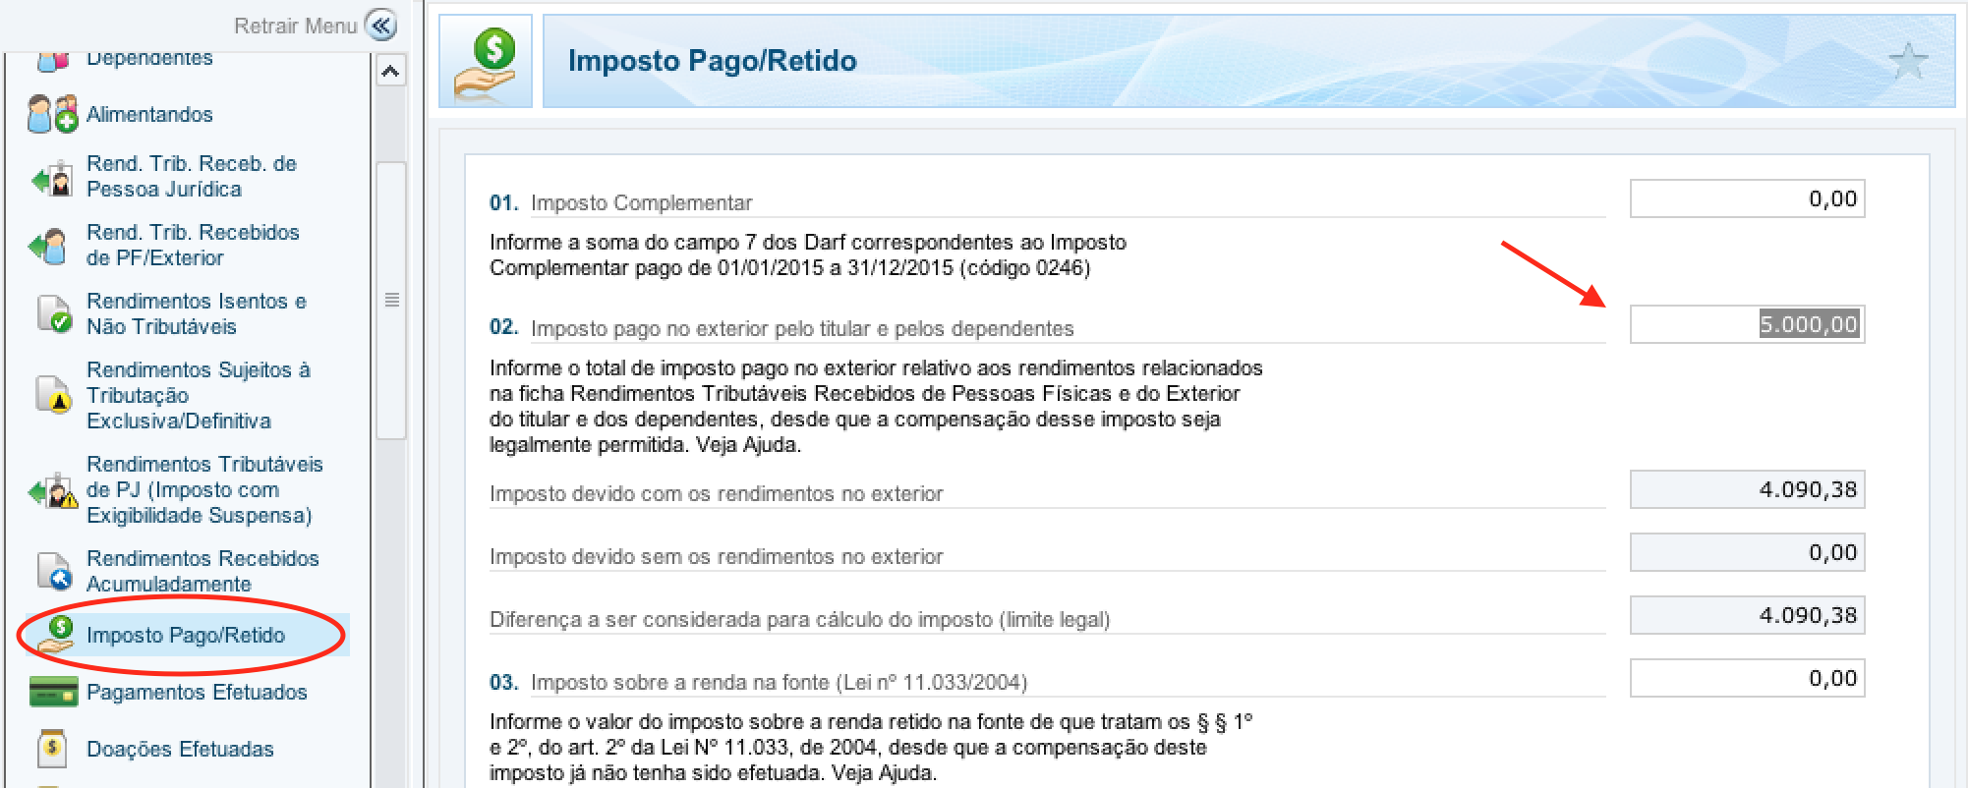Click the Imposto Pago/Retido hand-coin sidebar icon
1968x788 pixels.
click(x=55, y=635)
